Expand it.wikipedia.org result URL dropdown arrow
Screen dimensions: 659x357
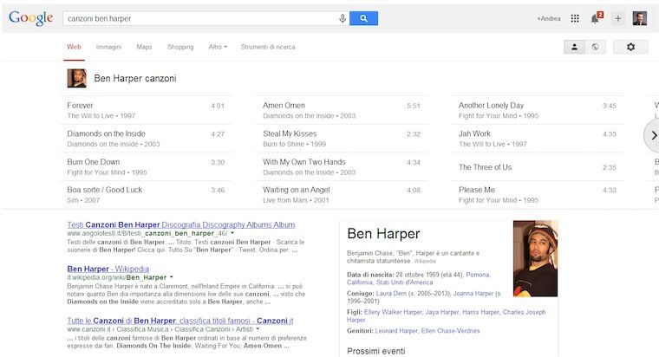tap(171, 277)
